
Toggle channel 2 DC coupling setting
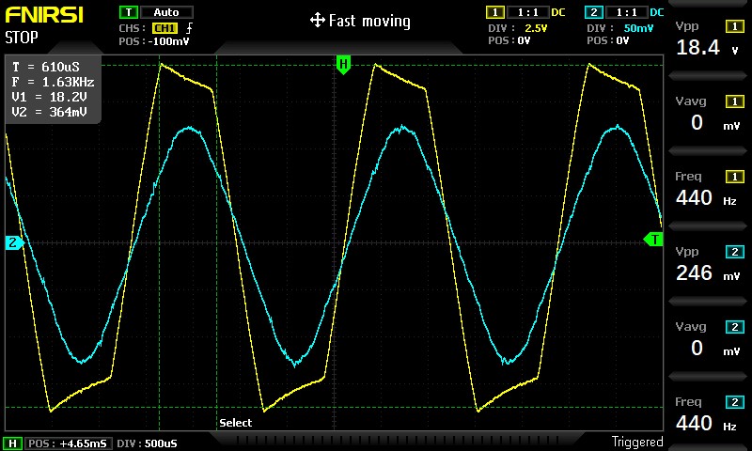coord(657,12)
